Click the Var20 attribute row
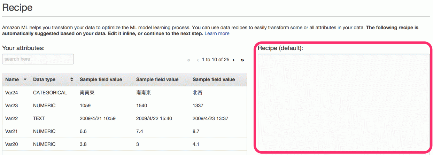This screenshot has height=155, width=433. [x=124, y=144]
